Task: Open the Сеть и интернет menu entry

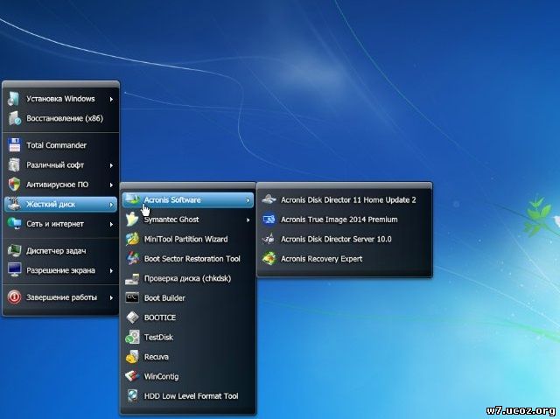Action: (60, 224)
